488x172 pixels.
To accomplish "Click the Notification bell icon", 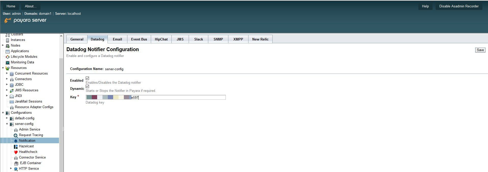I will (16, 141).
